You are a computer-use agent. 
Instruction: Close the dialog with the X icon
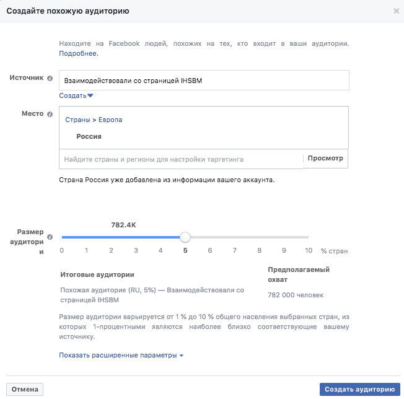tap(397, 11)
